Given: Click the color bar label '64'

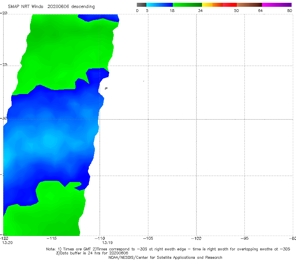Looking at the screenshot, I should (x=260, y=10).
